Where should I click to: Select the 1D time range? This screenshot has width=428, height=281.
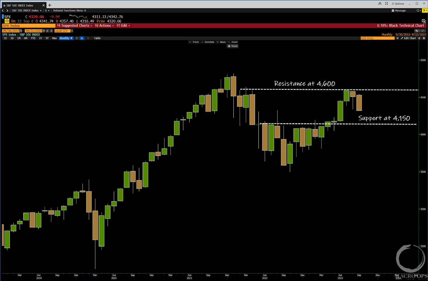(x=5, y=38)
